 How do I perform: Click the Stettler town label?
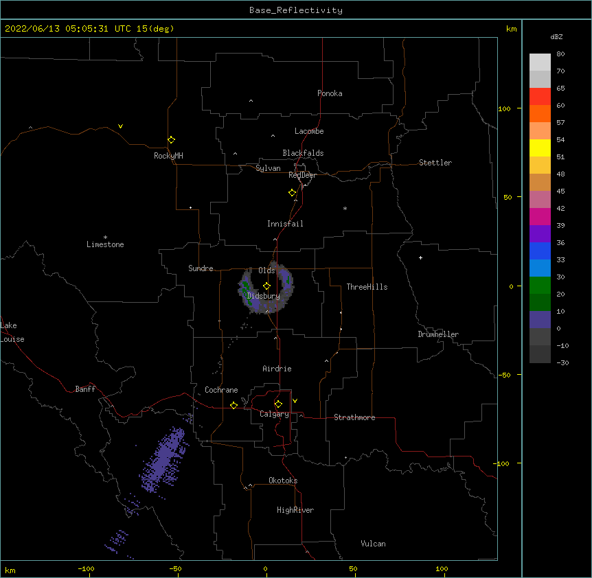click(x=435, y=163)
